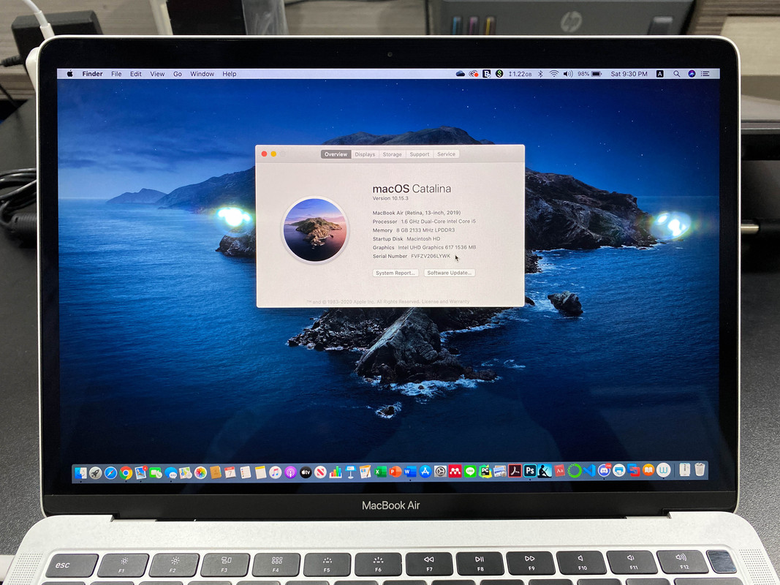
Task: Select the Overview tab
Action: click(336, 154)
